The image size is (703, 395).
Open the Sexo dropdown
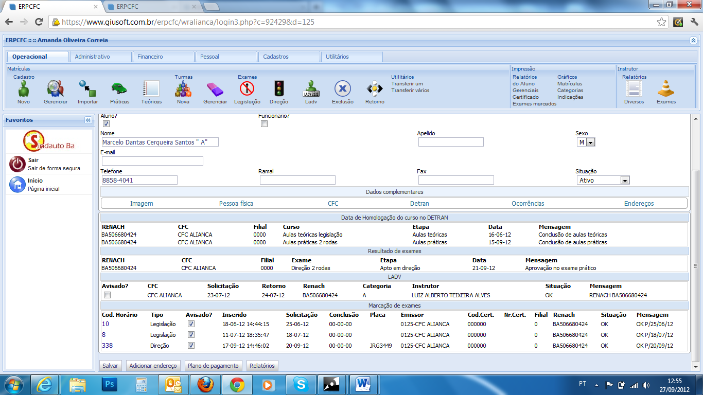(586, 142)
